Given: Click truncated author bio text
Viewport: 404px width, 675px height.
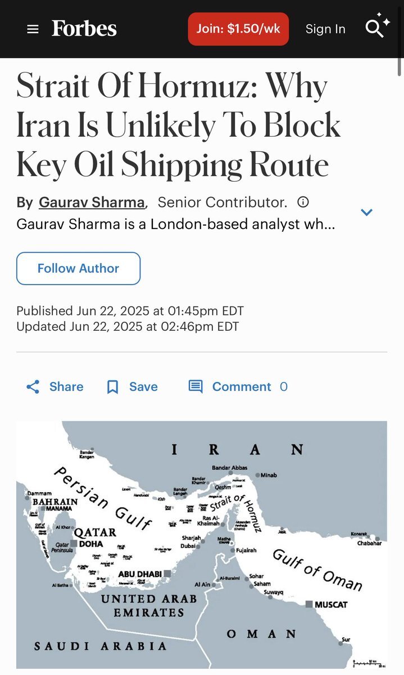Looking at the screenshot, I should [x=176, y=224].
